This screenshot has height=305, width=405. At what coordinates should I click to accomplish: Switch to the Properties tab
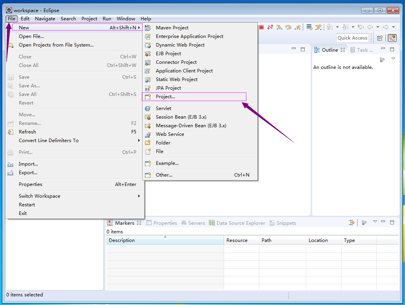[161, 223]
